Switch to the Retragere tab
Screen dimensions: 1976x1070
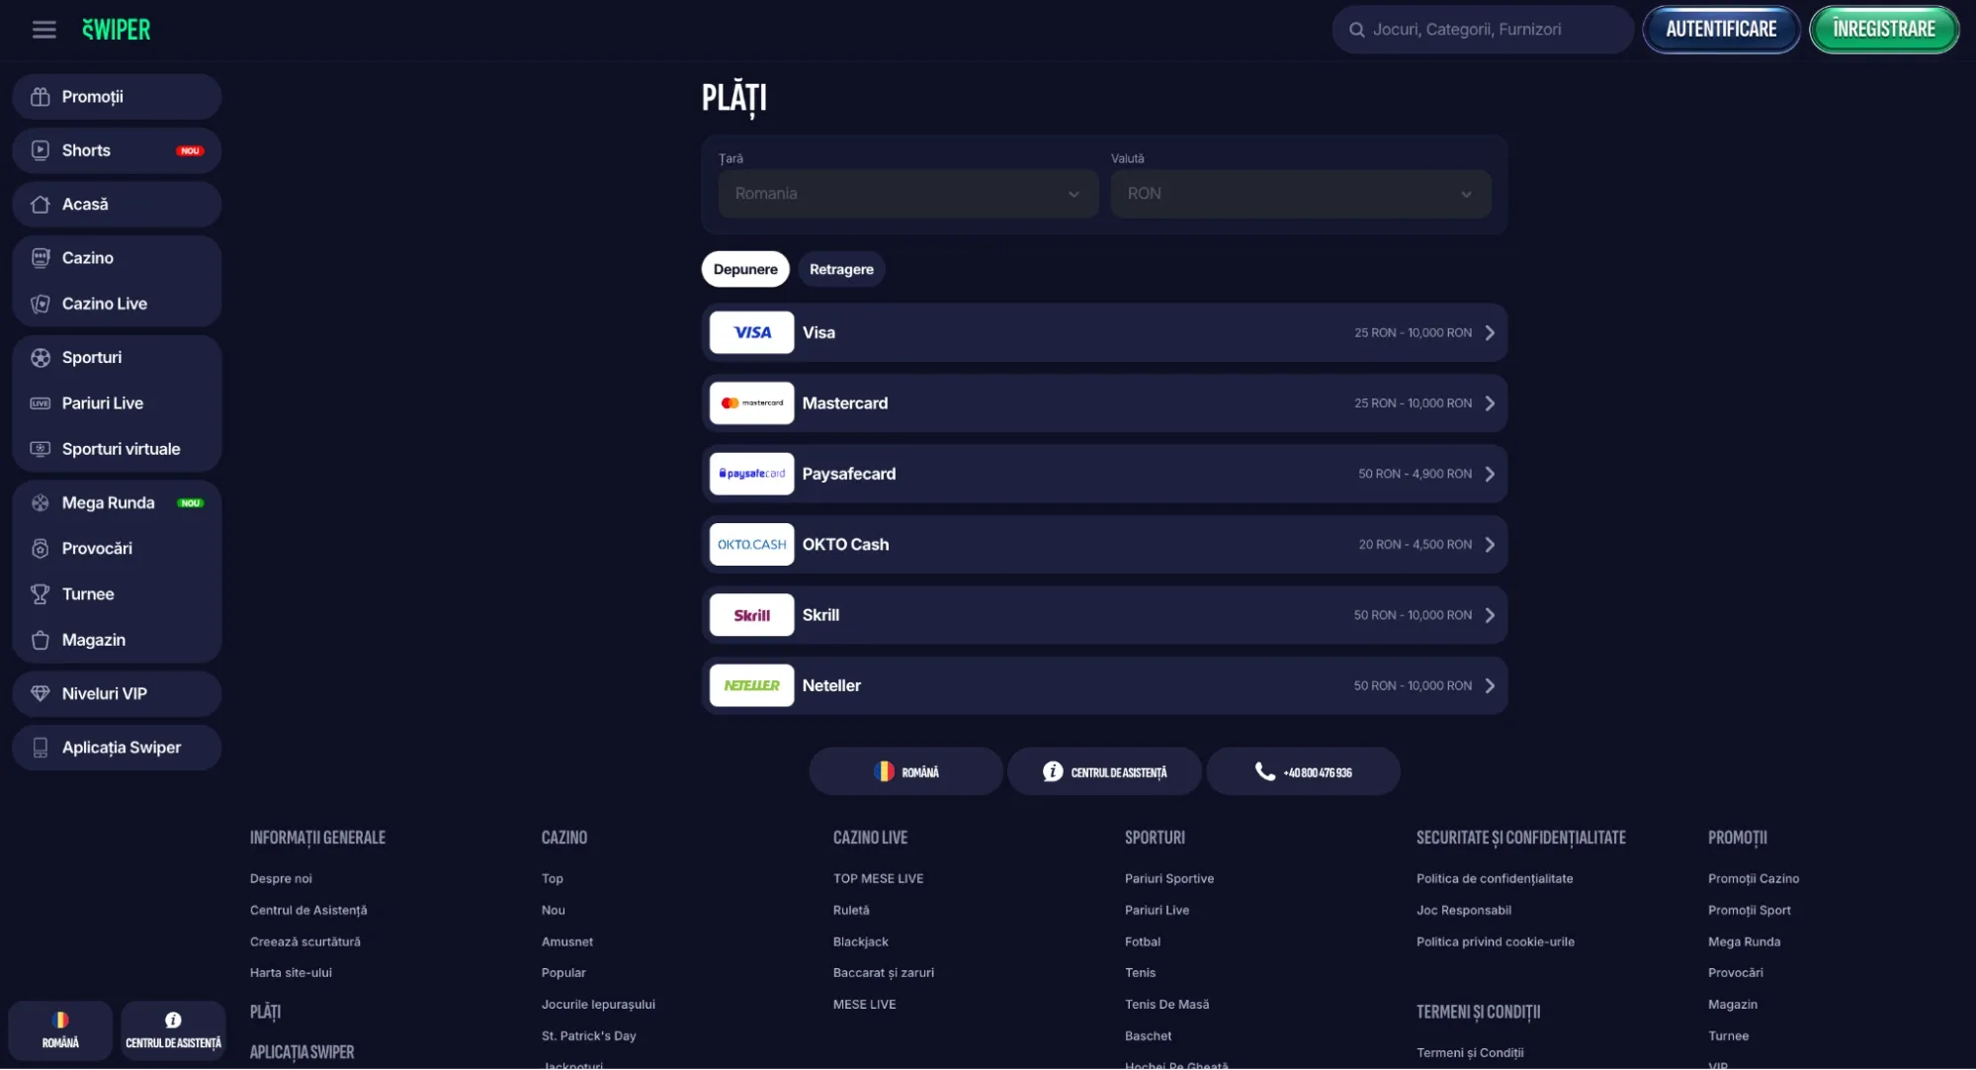click(x=841, y=269)
